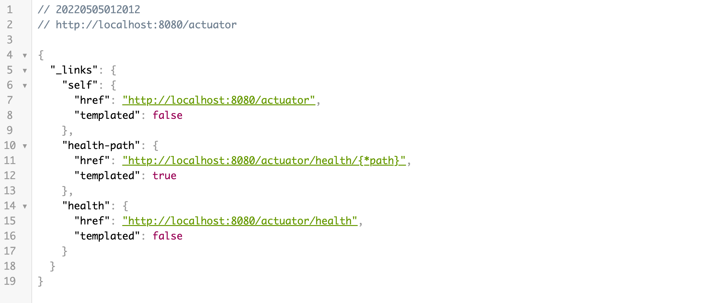Viewport: 714px width, 303px height.
Task: Click the "templated" key on line 12
Action: 107,176
